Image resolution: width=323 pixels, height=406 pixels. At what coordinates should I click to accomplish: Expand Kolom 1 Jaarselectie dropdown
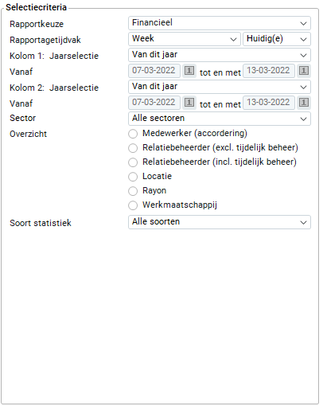(x=220, y=55)
